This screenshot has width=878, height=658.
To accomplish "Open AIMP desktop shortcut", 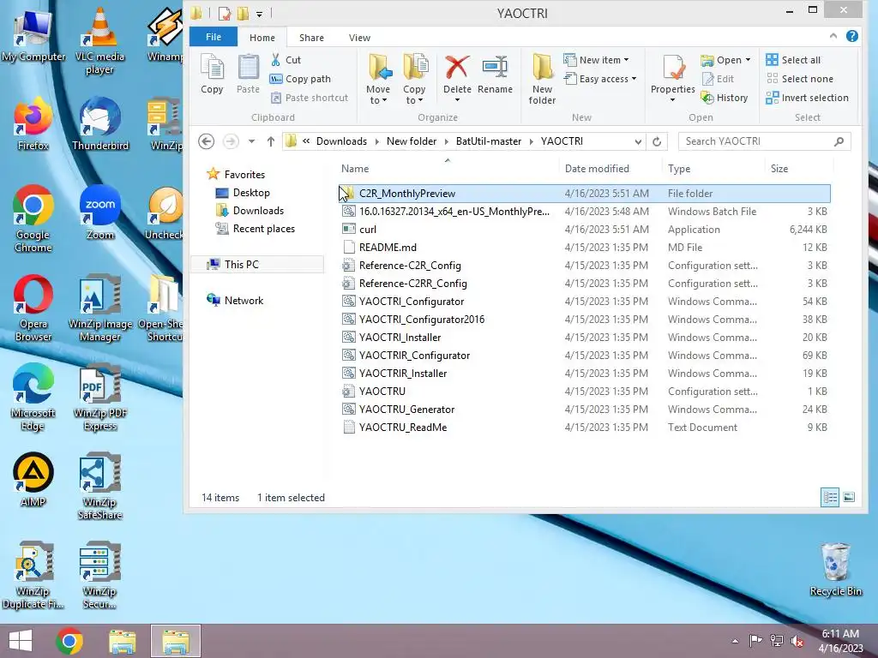I will coord(33,480).
